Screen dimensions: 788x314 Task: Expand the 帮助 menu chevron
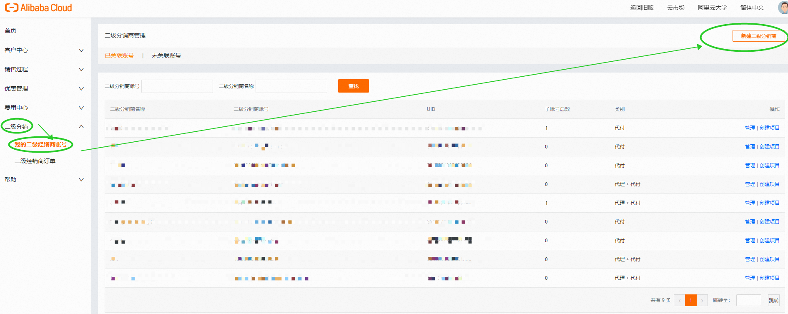(x=81, y=180)
